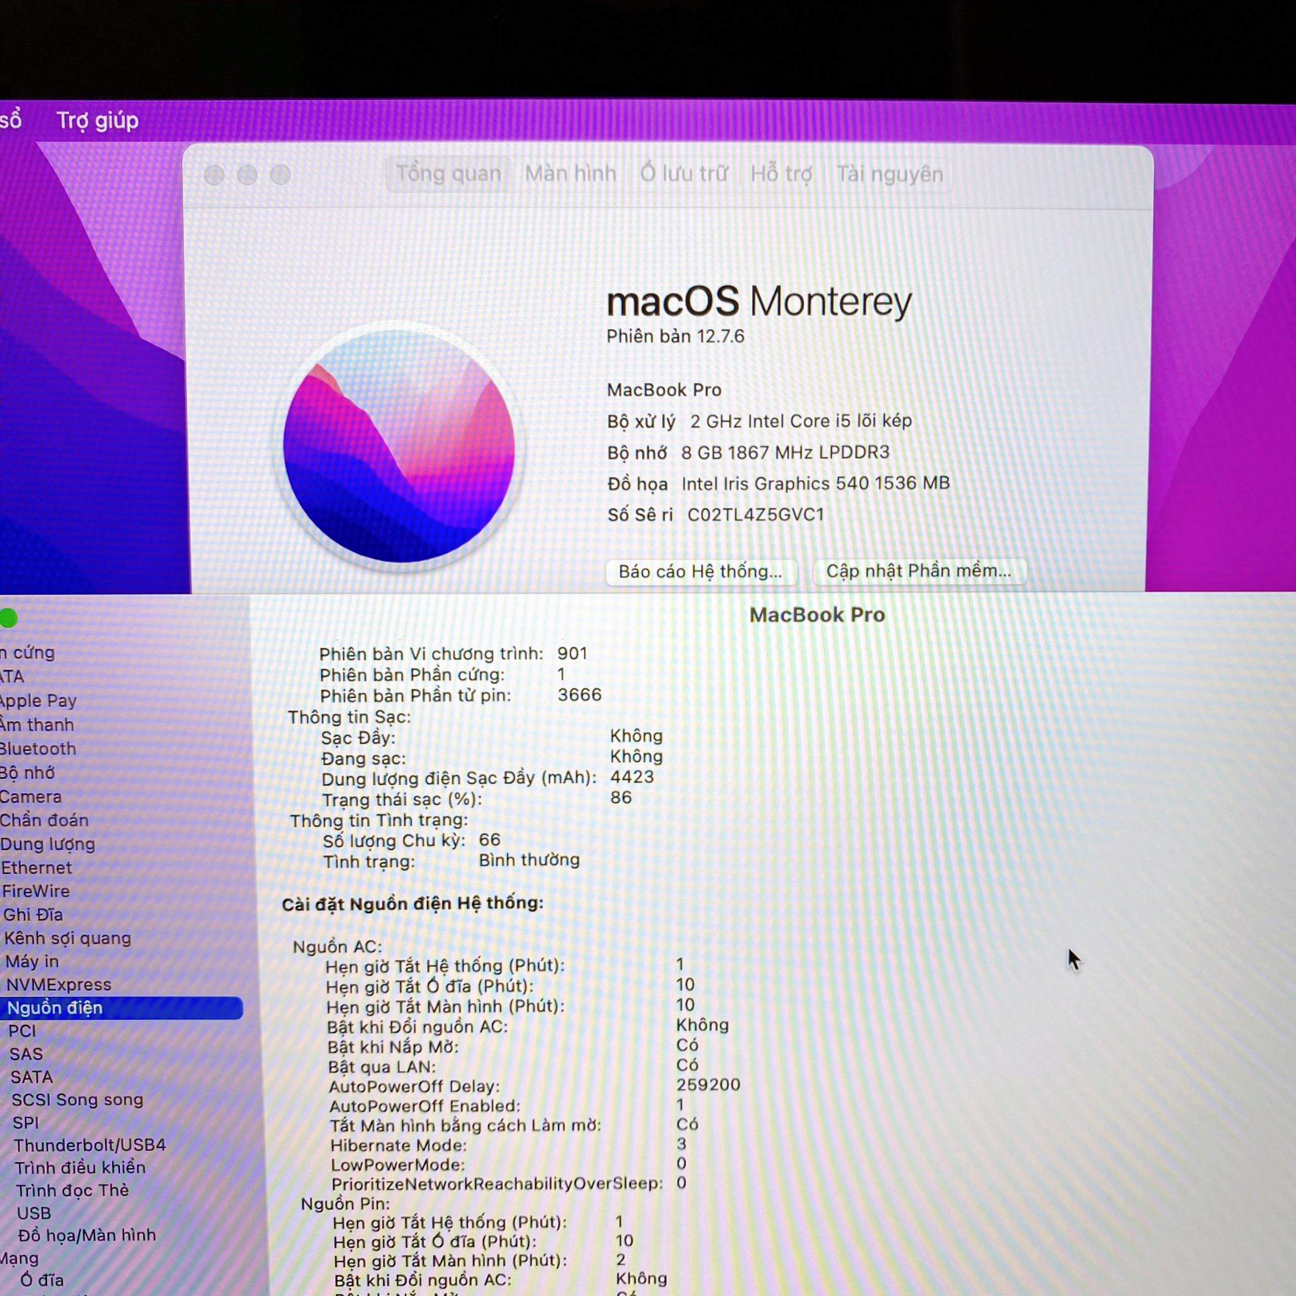Open Kênh sợi quang in the sidebar
This screenshot has height=1296, width=1296.
68,938
